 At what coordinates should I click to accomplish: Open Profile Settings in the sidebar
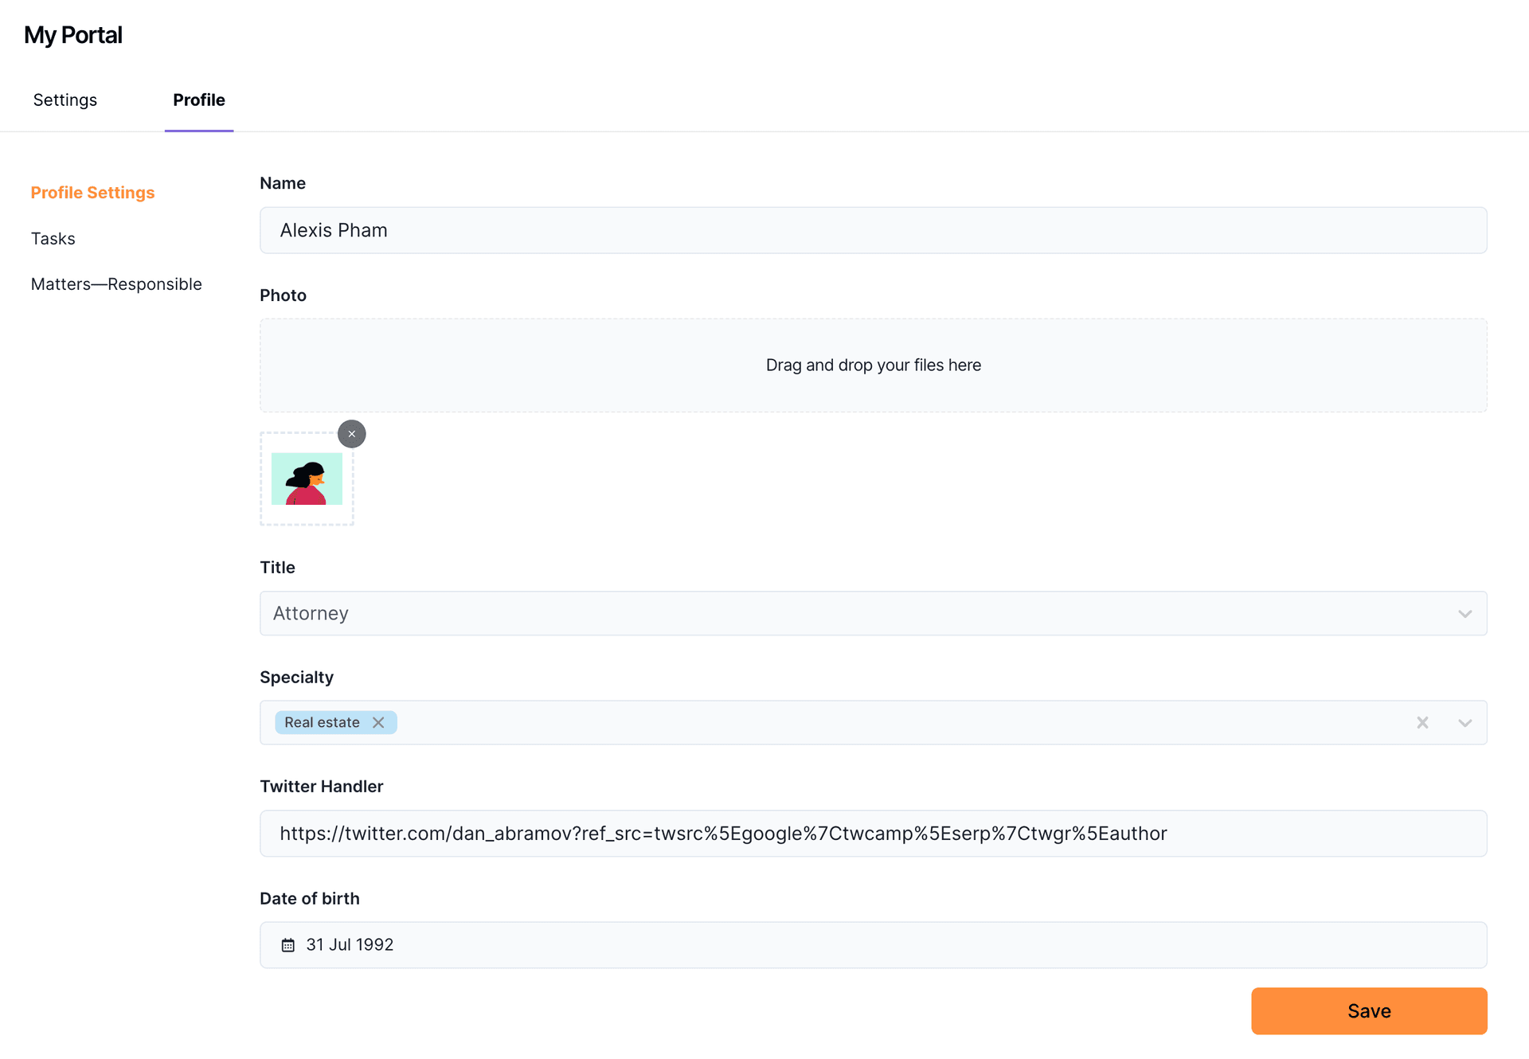92,193
